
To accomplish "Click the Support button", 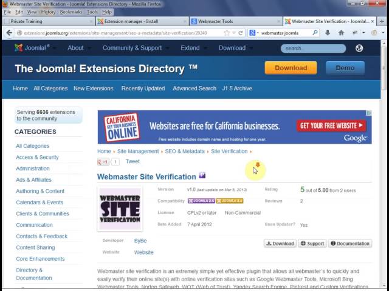I will (x=312, y=244).
